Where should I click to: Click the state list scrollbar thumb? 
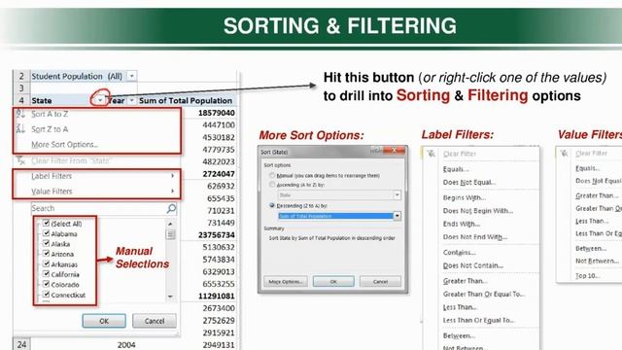pyautogui.click(x=171, y=234)
